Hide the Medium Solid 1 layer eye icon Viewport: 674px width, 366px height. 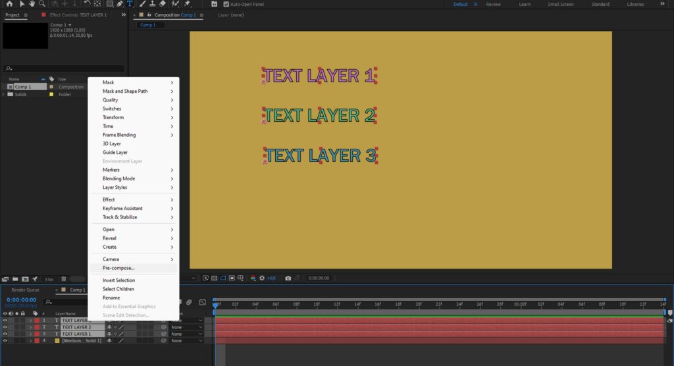click(5, 340)
